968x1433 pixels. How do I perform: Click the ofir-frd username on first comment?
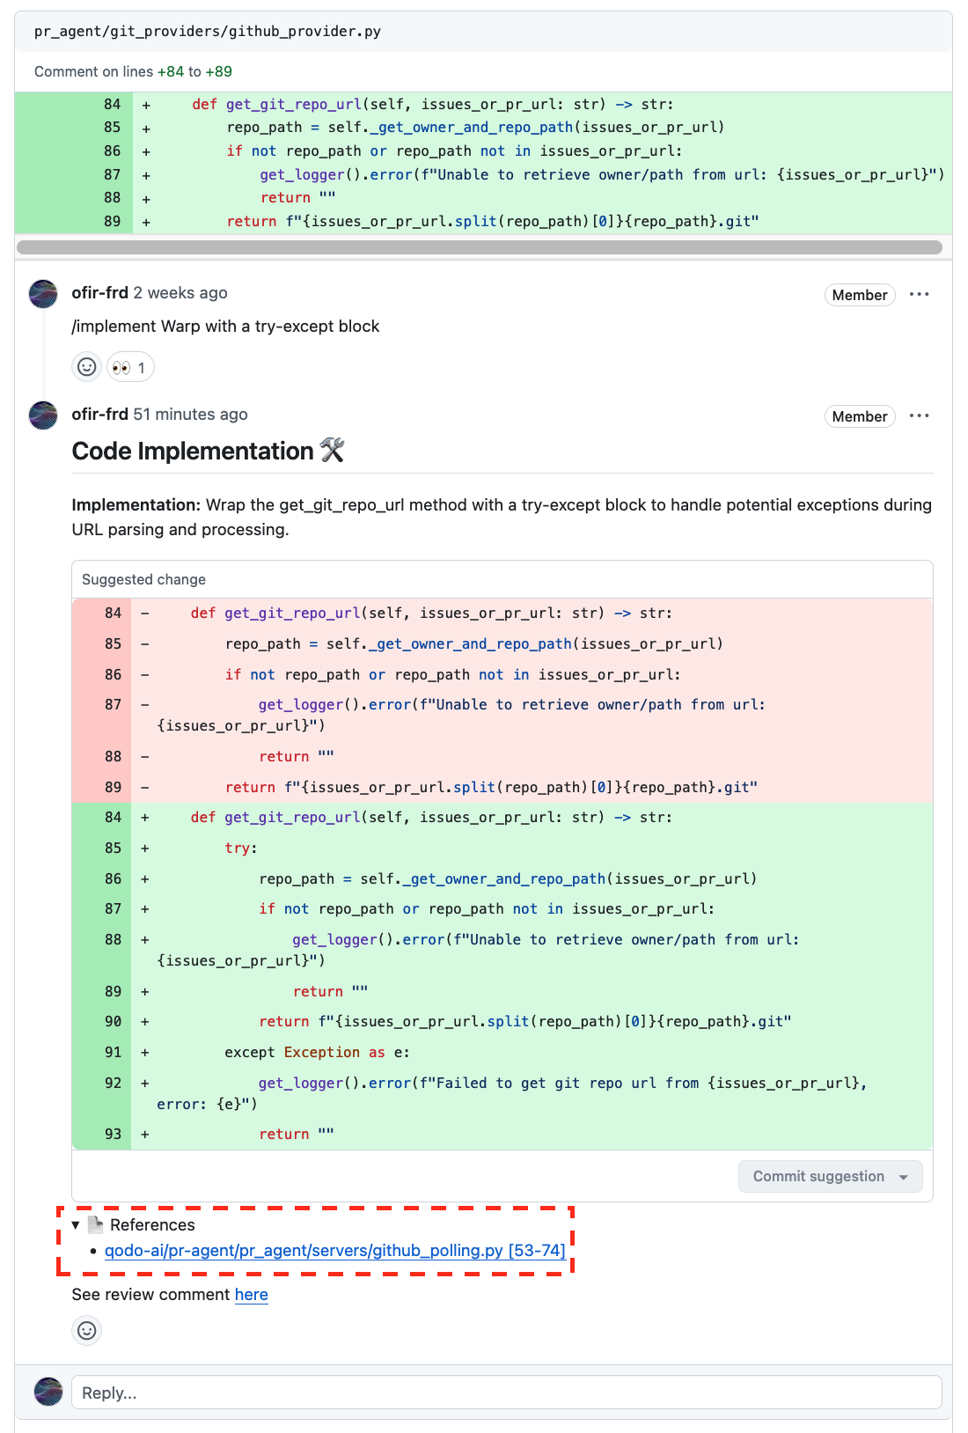coord(99,293)
